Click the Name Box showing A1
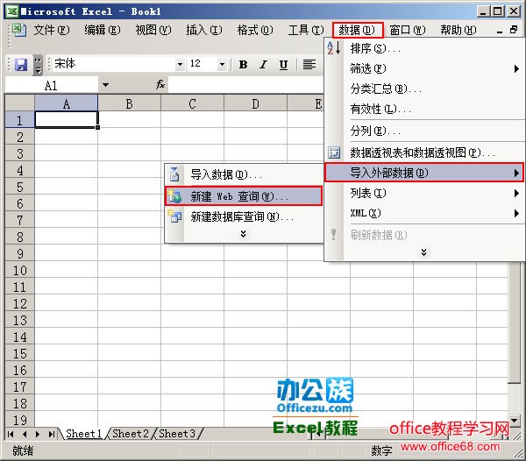The width and height of the screenshot is (526, 461). click(52, 85)
